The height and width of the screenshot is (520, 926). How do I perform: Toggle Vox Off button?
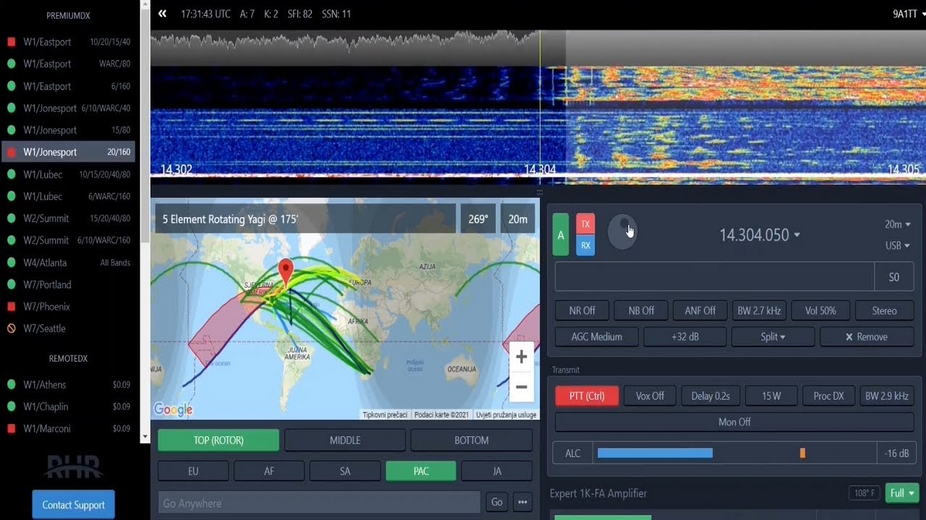point(650,396)
